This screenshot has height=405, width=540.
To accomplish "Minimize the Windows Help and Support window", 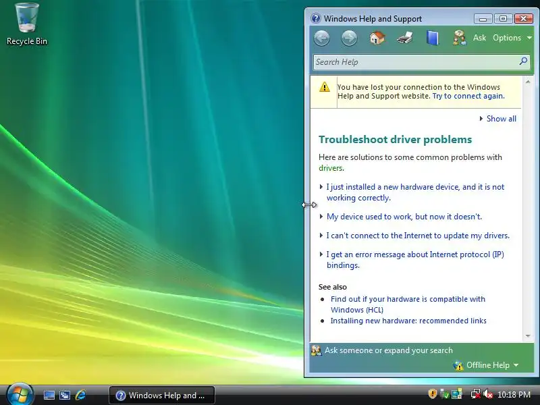I will tap(483, 18).
